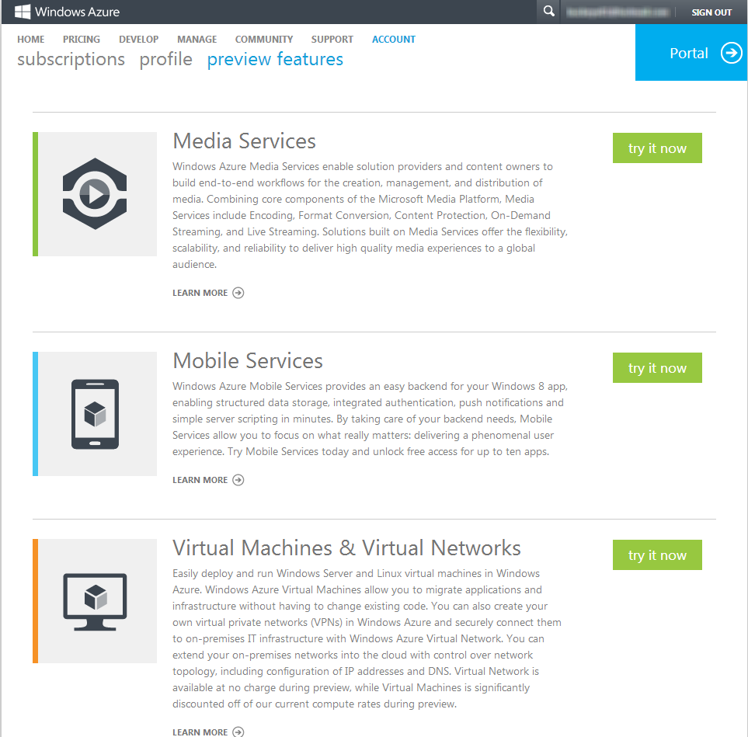Select the ACCOUNT menu item
The width and height of the screenshot is (748, 737).
coord(394,40)
